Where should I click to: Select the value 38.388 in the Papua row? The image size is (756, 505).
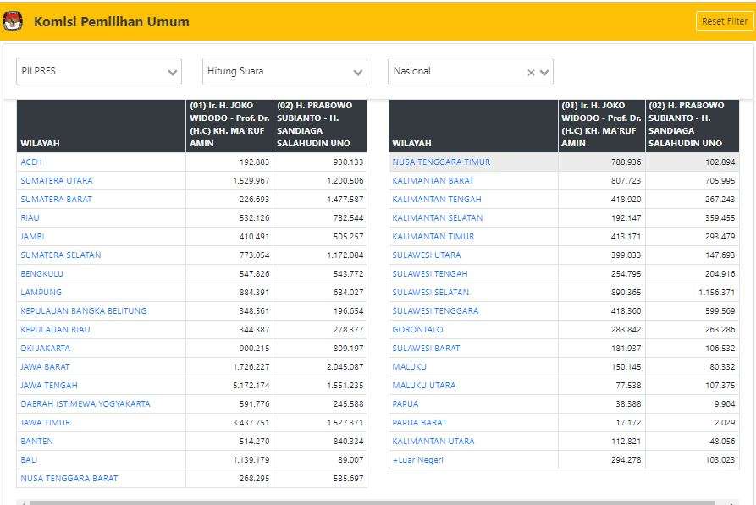(x=629, y=403)
